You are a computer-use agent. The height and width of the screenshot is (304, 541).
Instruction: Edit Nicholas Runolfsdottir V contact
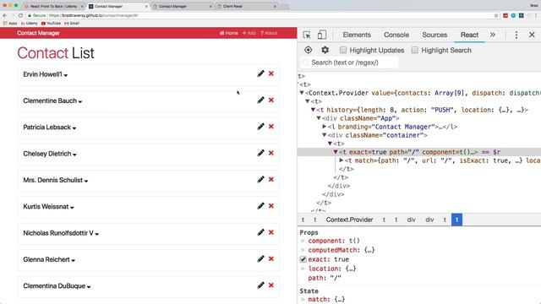point(260,232)
